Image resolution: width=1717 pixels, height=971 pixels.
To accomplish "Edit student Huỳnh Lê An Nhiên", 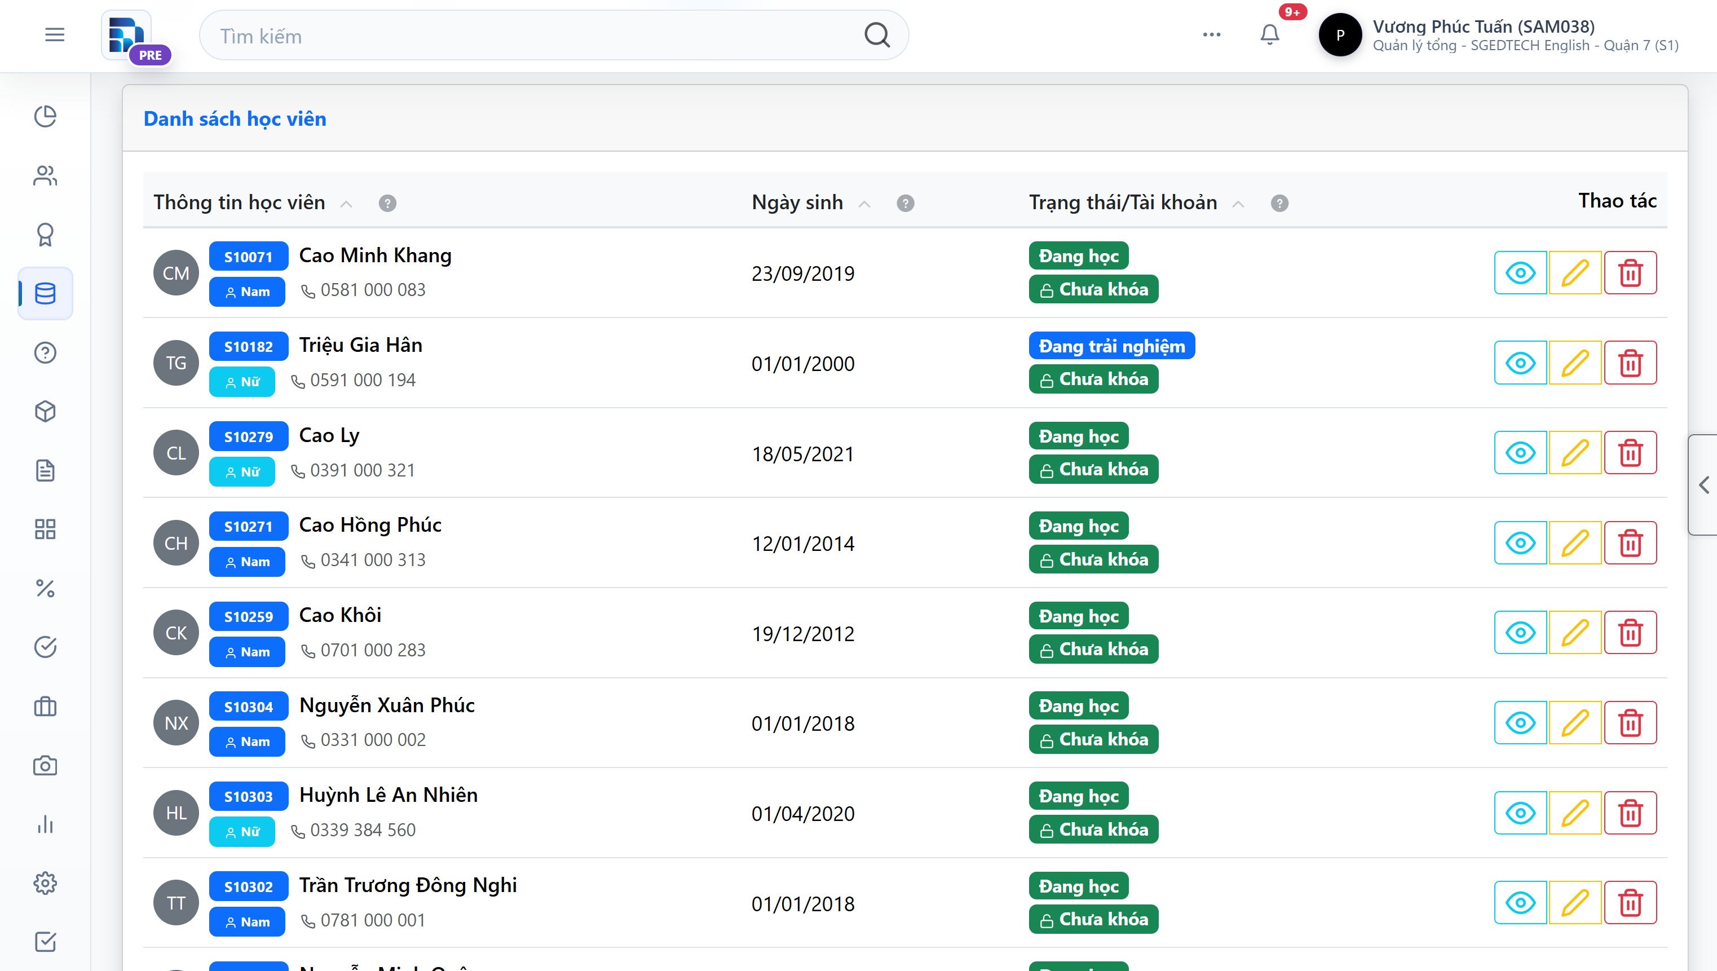I will click(x=1575, y=813).
